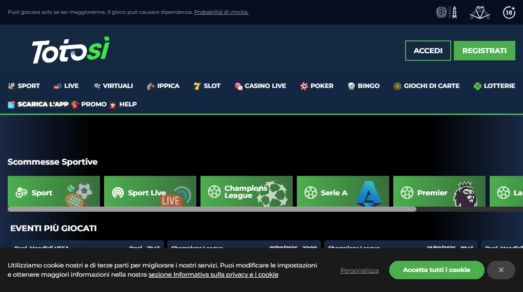This screenshot has width=523, height=292.
Task: Click the Totosì logo
Action: [x=70, y=50]
